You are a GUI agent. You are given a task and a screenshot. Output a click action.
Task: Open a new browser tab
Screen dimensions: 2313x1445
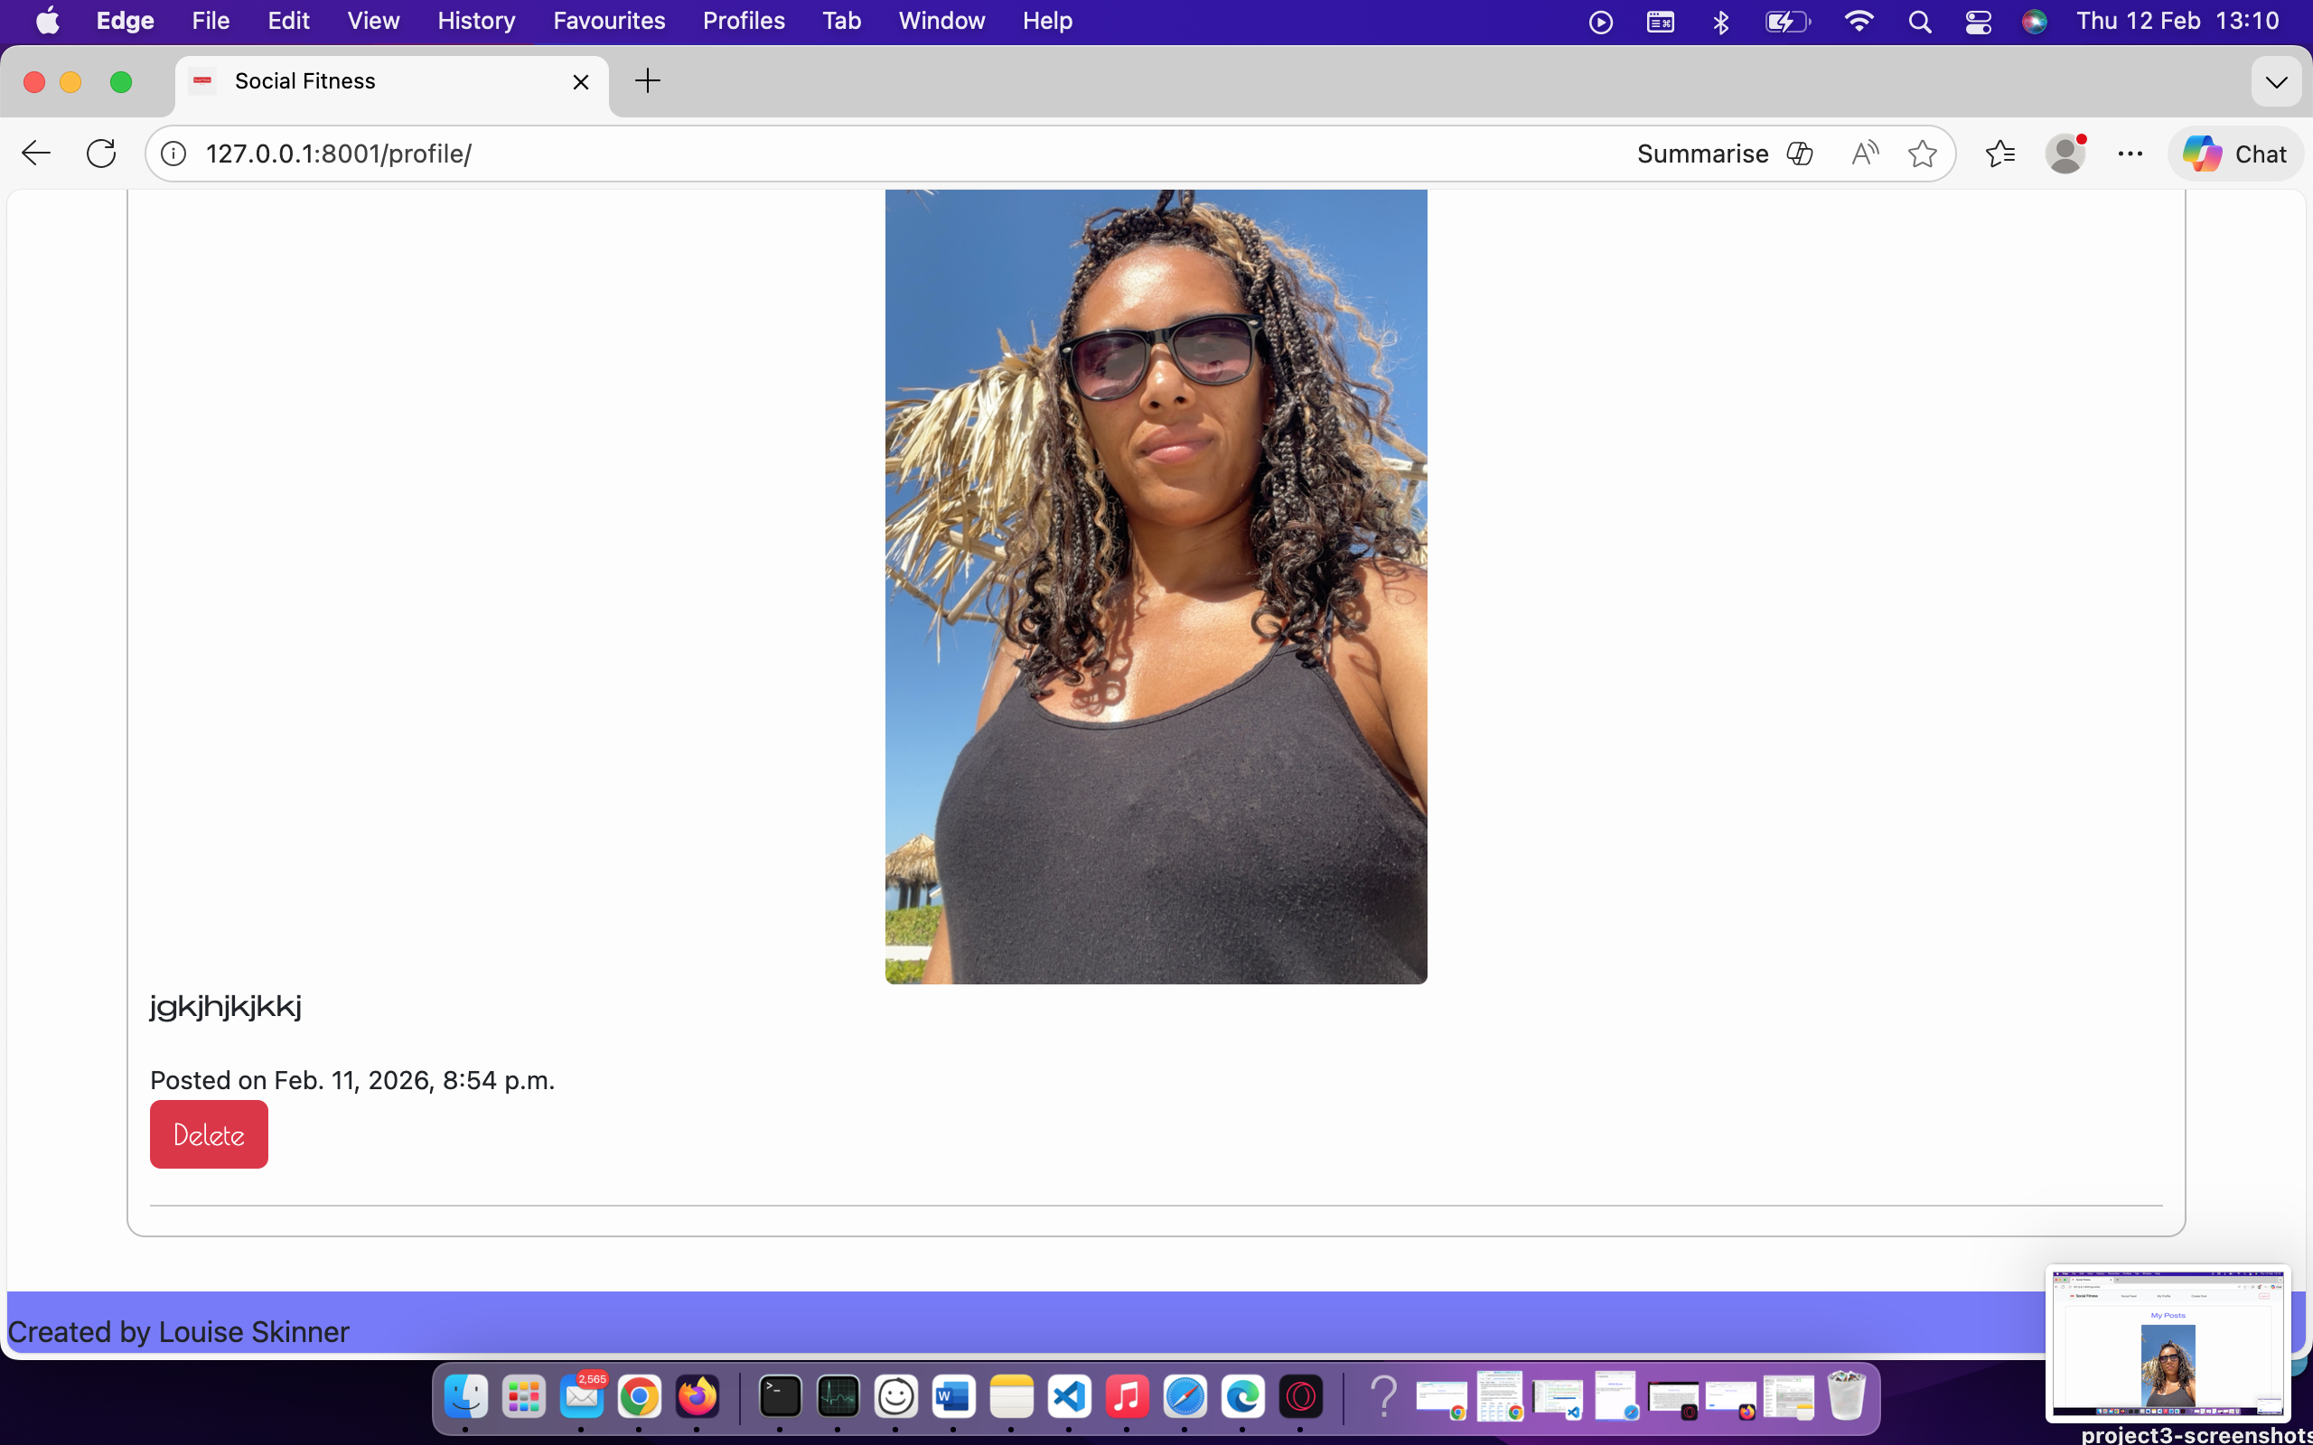coord(647,81)
